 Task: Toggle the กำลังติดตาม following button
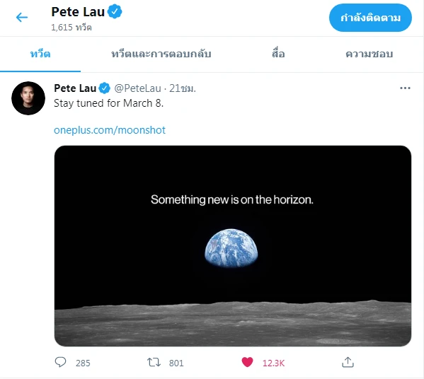pyautogui.click(x=370, y=18)
